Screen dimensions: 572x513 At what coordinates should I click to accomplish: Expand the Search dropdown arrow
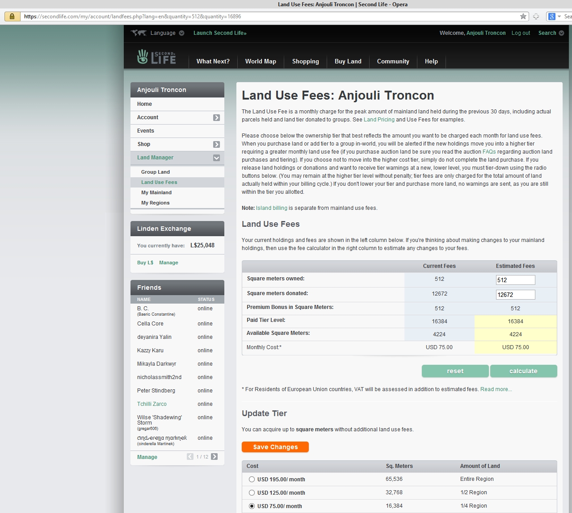pos(562,33)
